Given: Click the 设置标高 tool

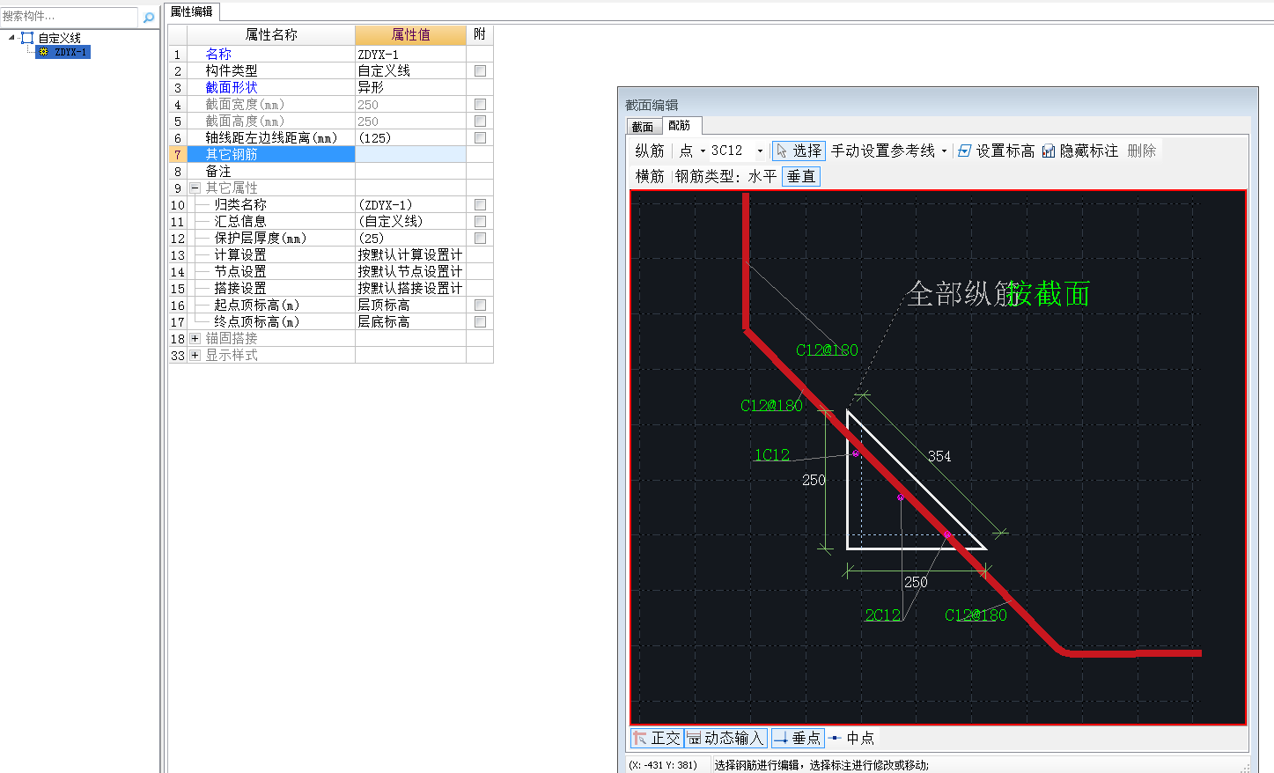Looking at the screenshot, I should (996, 151).
